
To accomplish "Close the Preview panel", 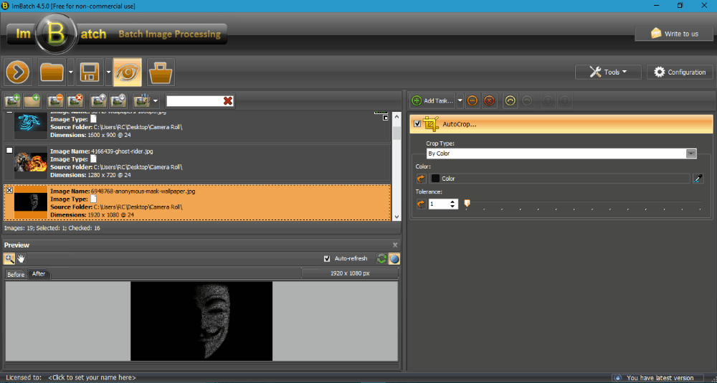I will [395, 245].
